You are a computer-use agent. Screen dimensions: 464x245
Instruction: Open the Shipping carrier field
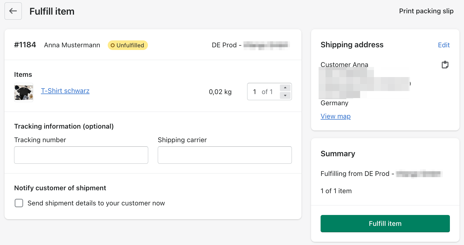[225, 155]
